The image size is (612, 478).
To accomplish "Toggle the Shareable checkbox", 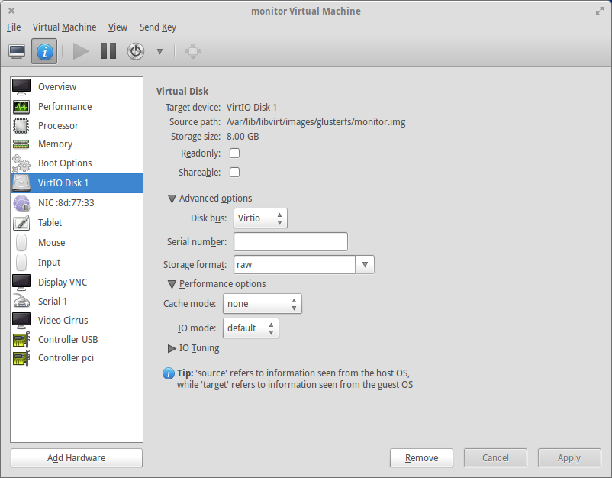I will click(x=235, y=173).
